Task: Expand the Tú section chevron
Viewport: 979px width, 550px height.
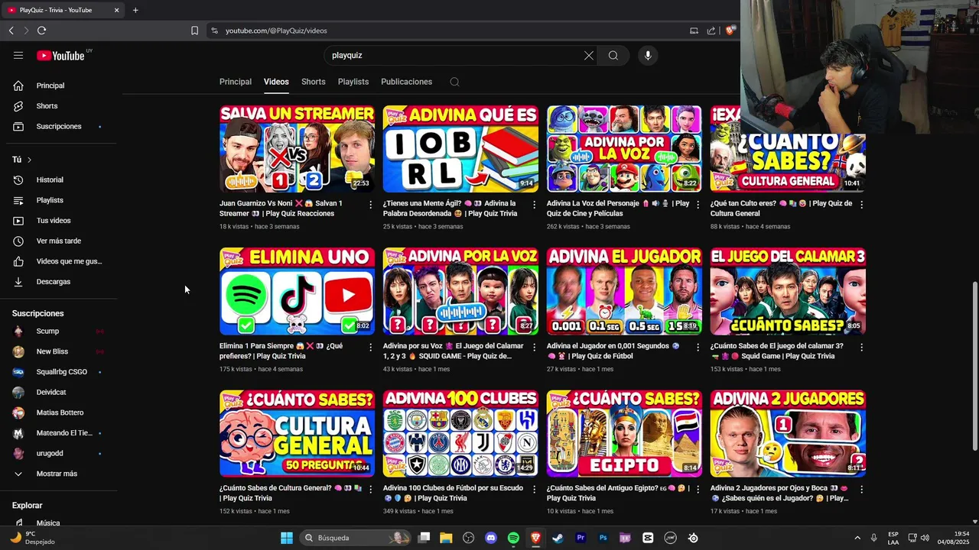Action: (29, 160)
